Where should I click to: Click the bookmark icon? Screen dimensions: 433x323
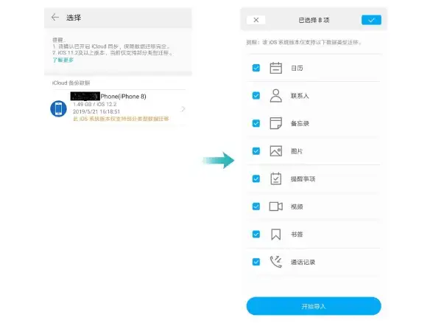click(276, 235)
